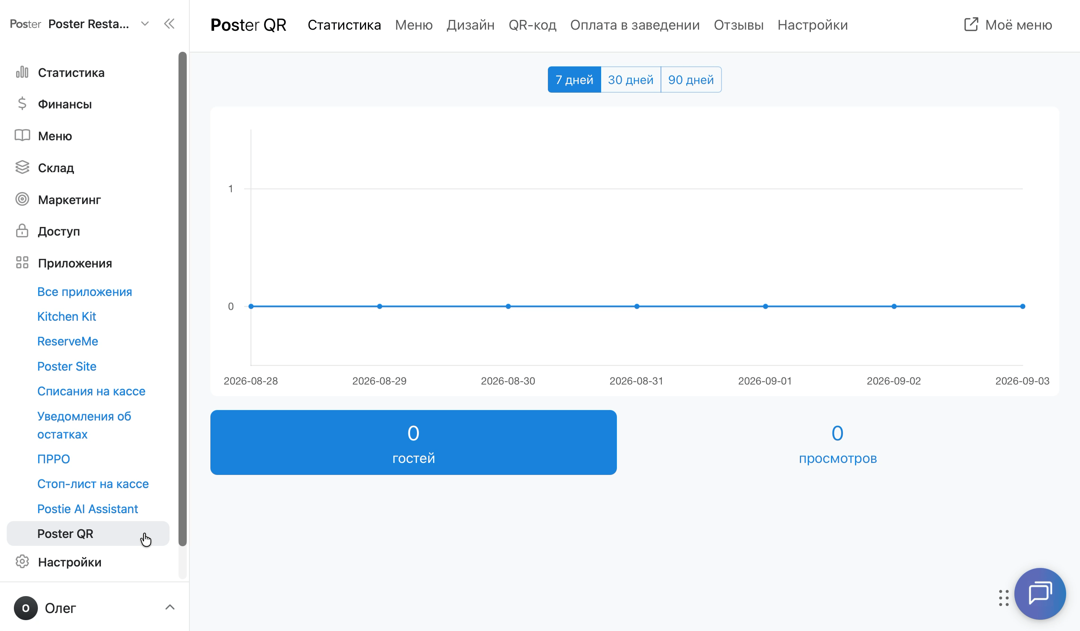Screen dimensions: 1080x631
Task: Open the ReserveMe app link
Action: [x=68, y=342]
